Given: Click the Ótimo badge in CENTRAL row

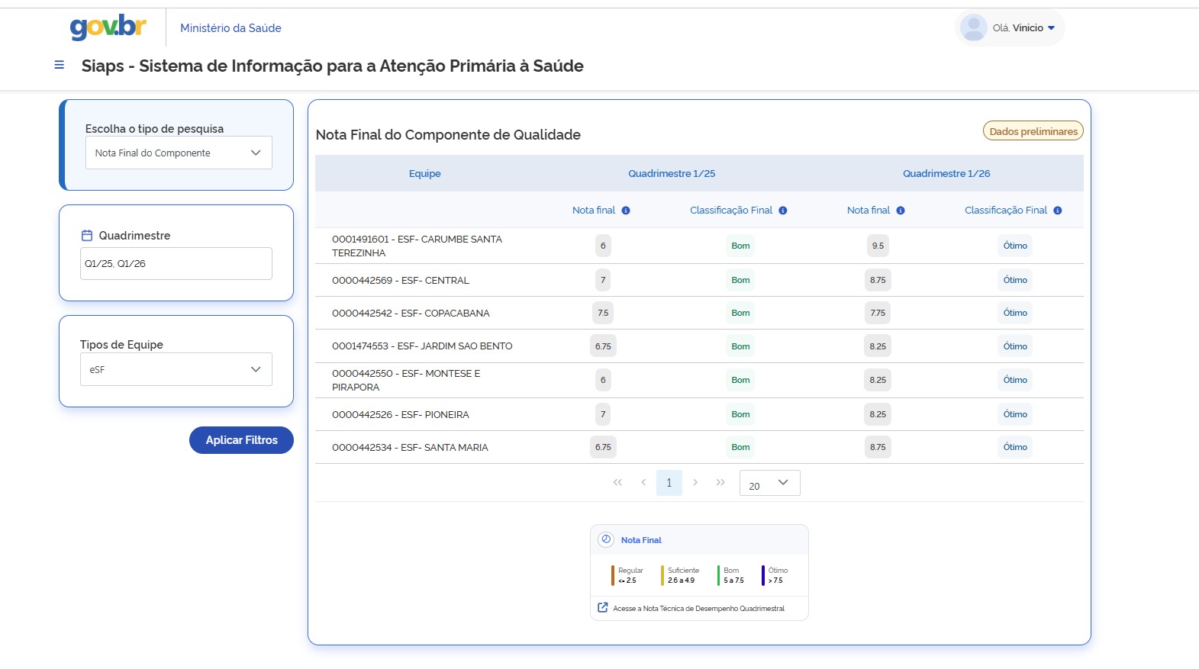Looking at the screenshot, I should pos(1015,280).
